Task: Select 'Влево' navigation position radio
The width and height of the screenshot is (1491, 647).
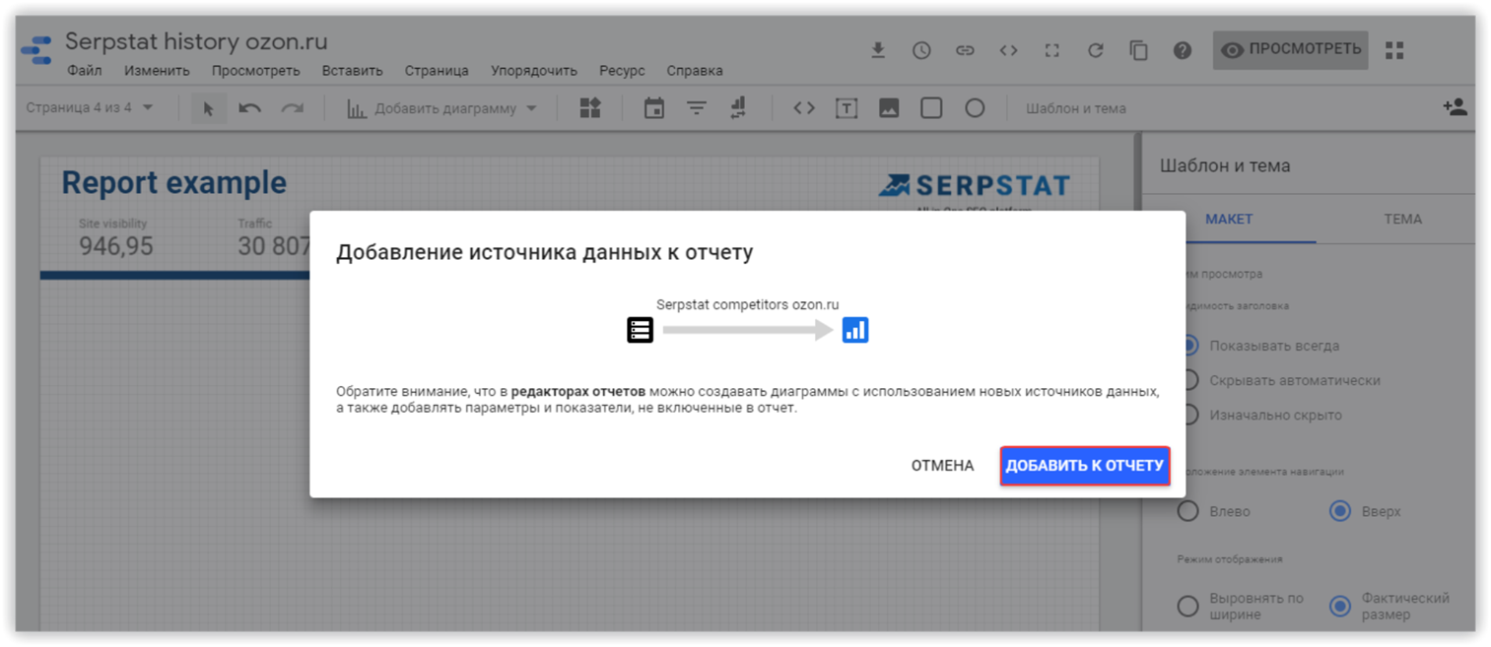Action: point(1188,511)
